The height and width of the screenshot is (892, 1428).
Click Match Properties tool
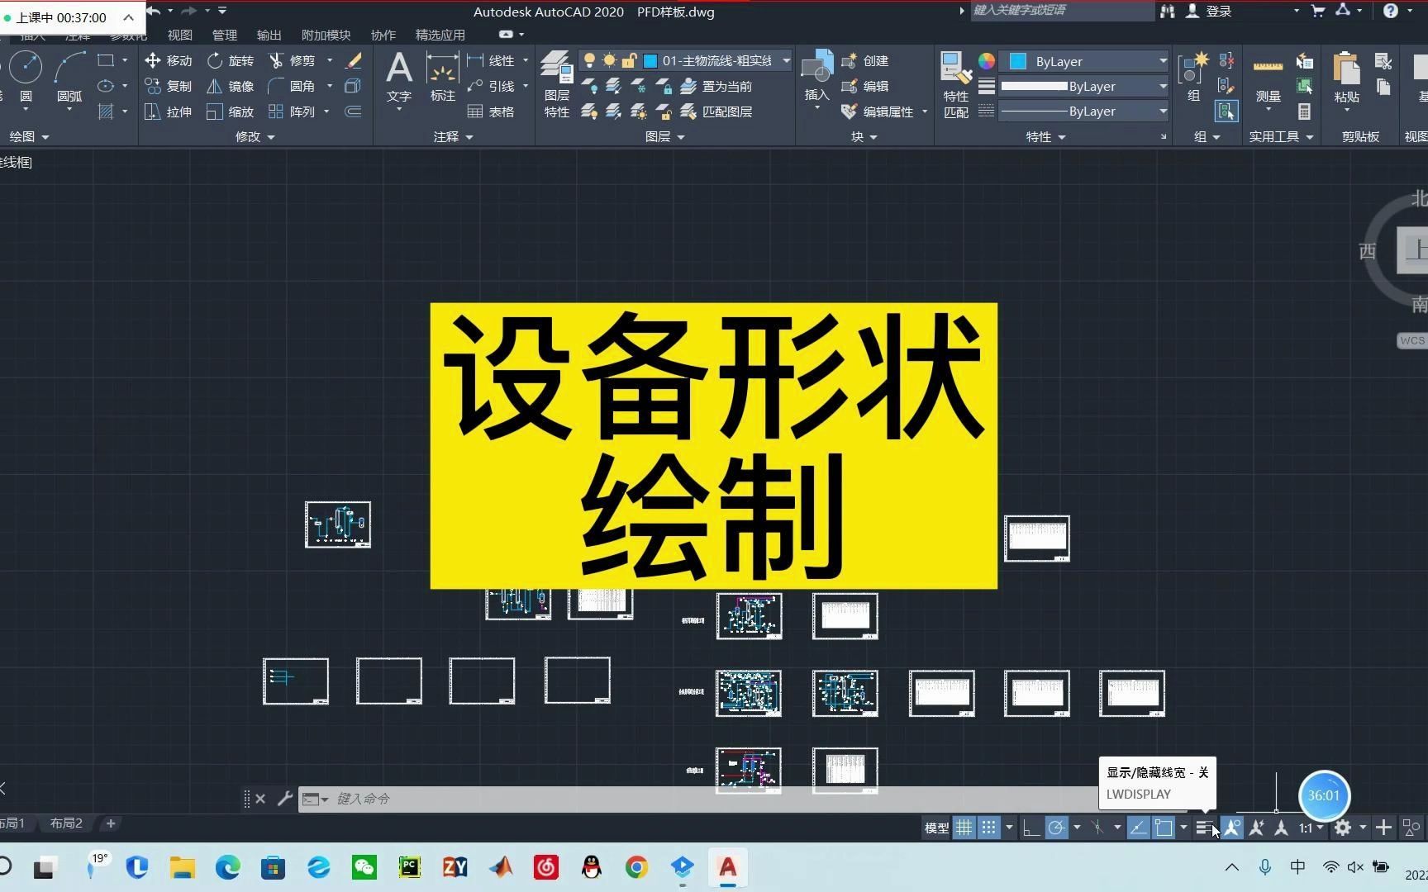[956, 84]
